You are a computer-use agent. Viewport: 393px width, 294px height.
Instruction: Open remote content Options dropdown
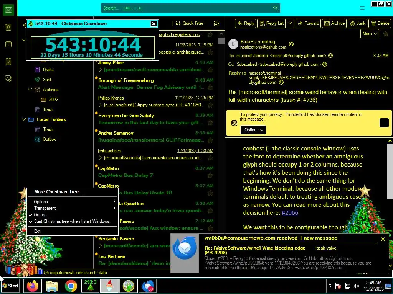click(x=253, y=130)
